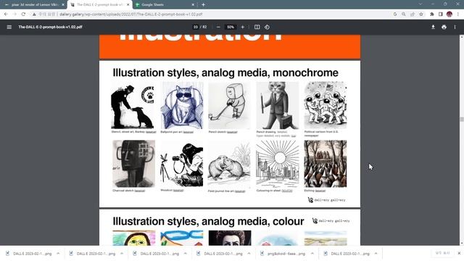The height and width of the screenshot is (261, 464).
Task: Open third DALL·E png download item
Action: click(157, 254)
